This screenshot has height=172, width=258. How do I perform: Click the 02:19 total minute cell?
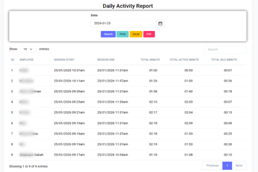click(x=153, y=144)
